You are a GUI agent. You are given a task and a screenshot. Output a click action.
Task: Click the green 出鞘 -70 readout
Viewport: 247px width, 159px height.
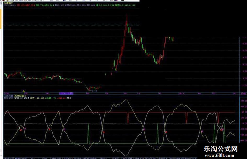pyautogui.click(x=51, y=98)
